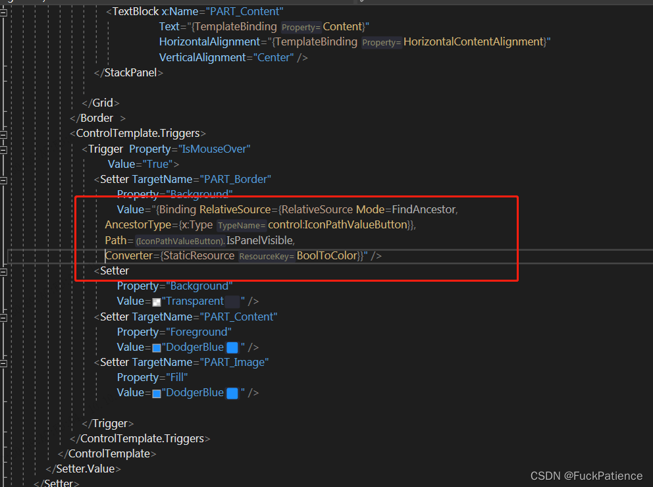This screenshot has width=653, height=487.
Task: Click the checkered swatch before the Transparent value
Action: click(x=156, y=301)
